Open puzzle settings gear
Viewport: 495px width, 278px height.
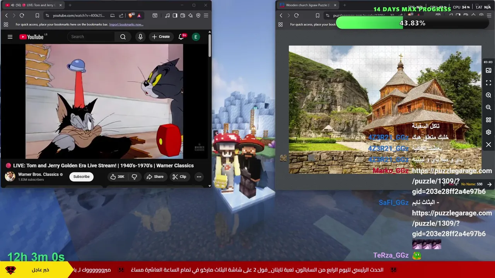[x=488, y=132]
